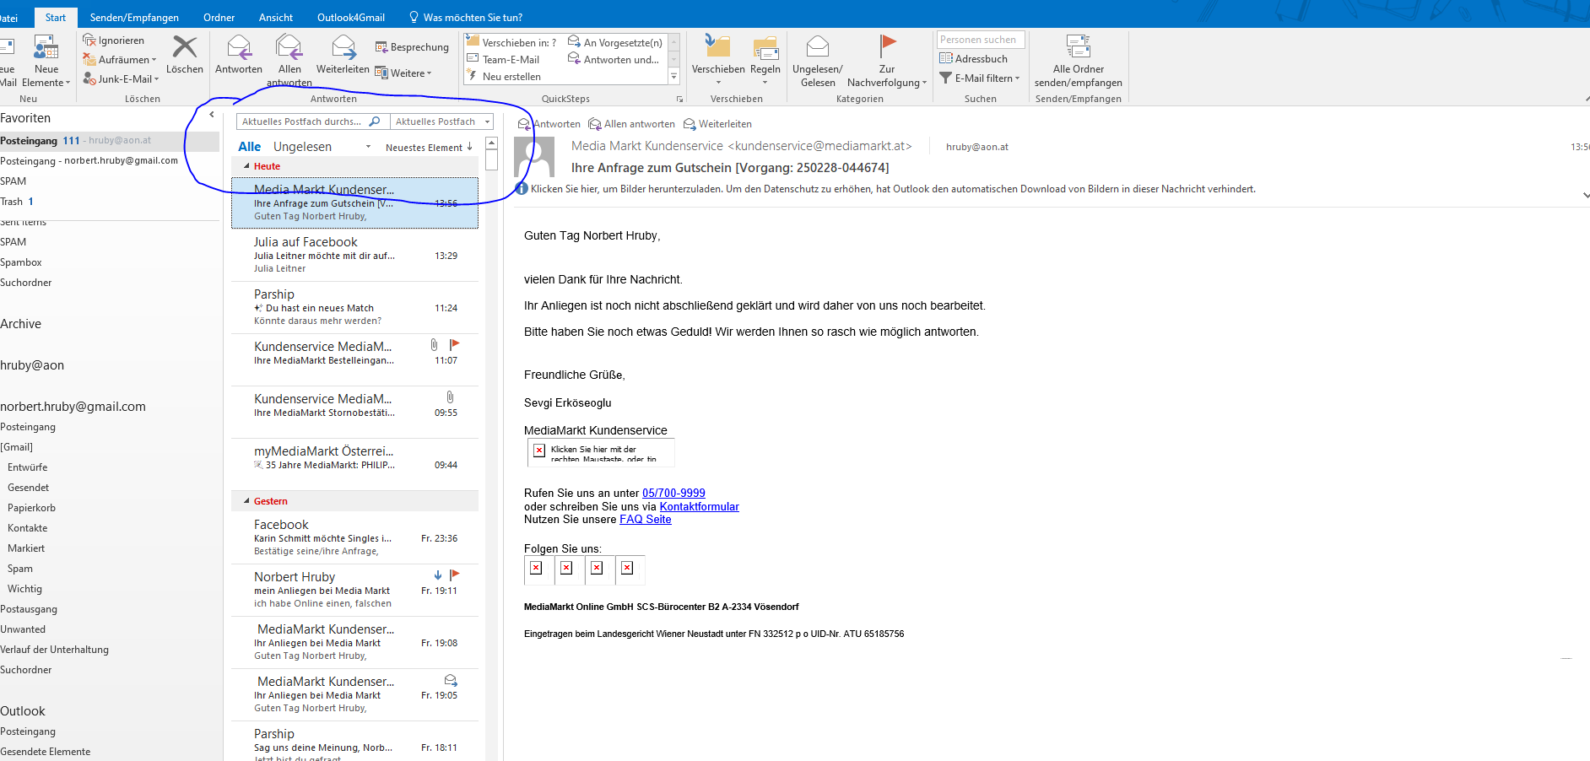This screenshot has width=1590, height=761.
Task: Click Antworten in the reading pane
Action: click(x=549, y=124)
